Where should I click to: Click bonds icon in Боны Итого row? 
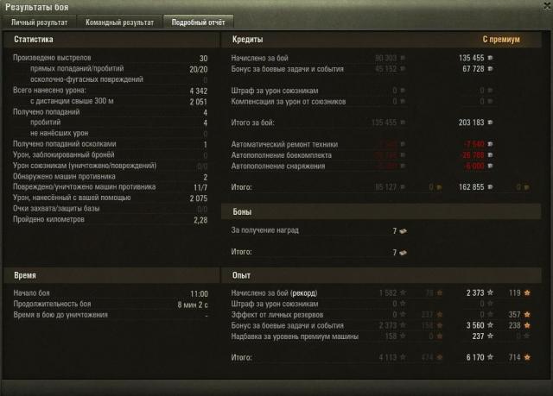click(x=404, y=253)
